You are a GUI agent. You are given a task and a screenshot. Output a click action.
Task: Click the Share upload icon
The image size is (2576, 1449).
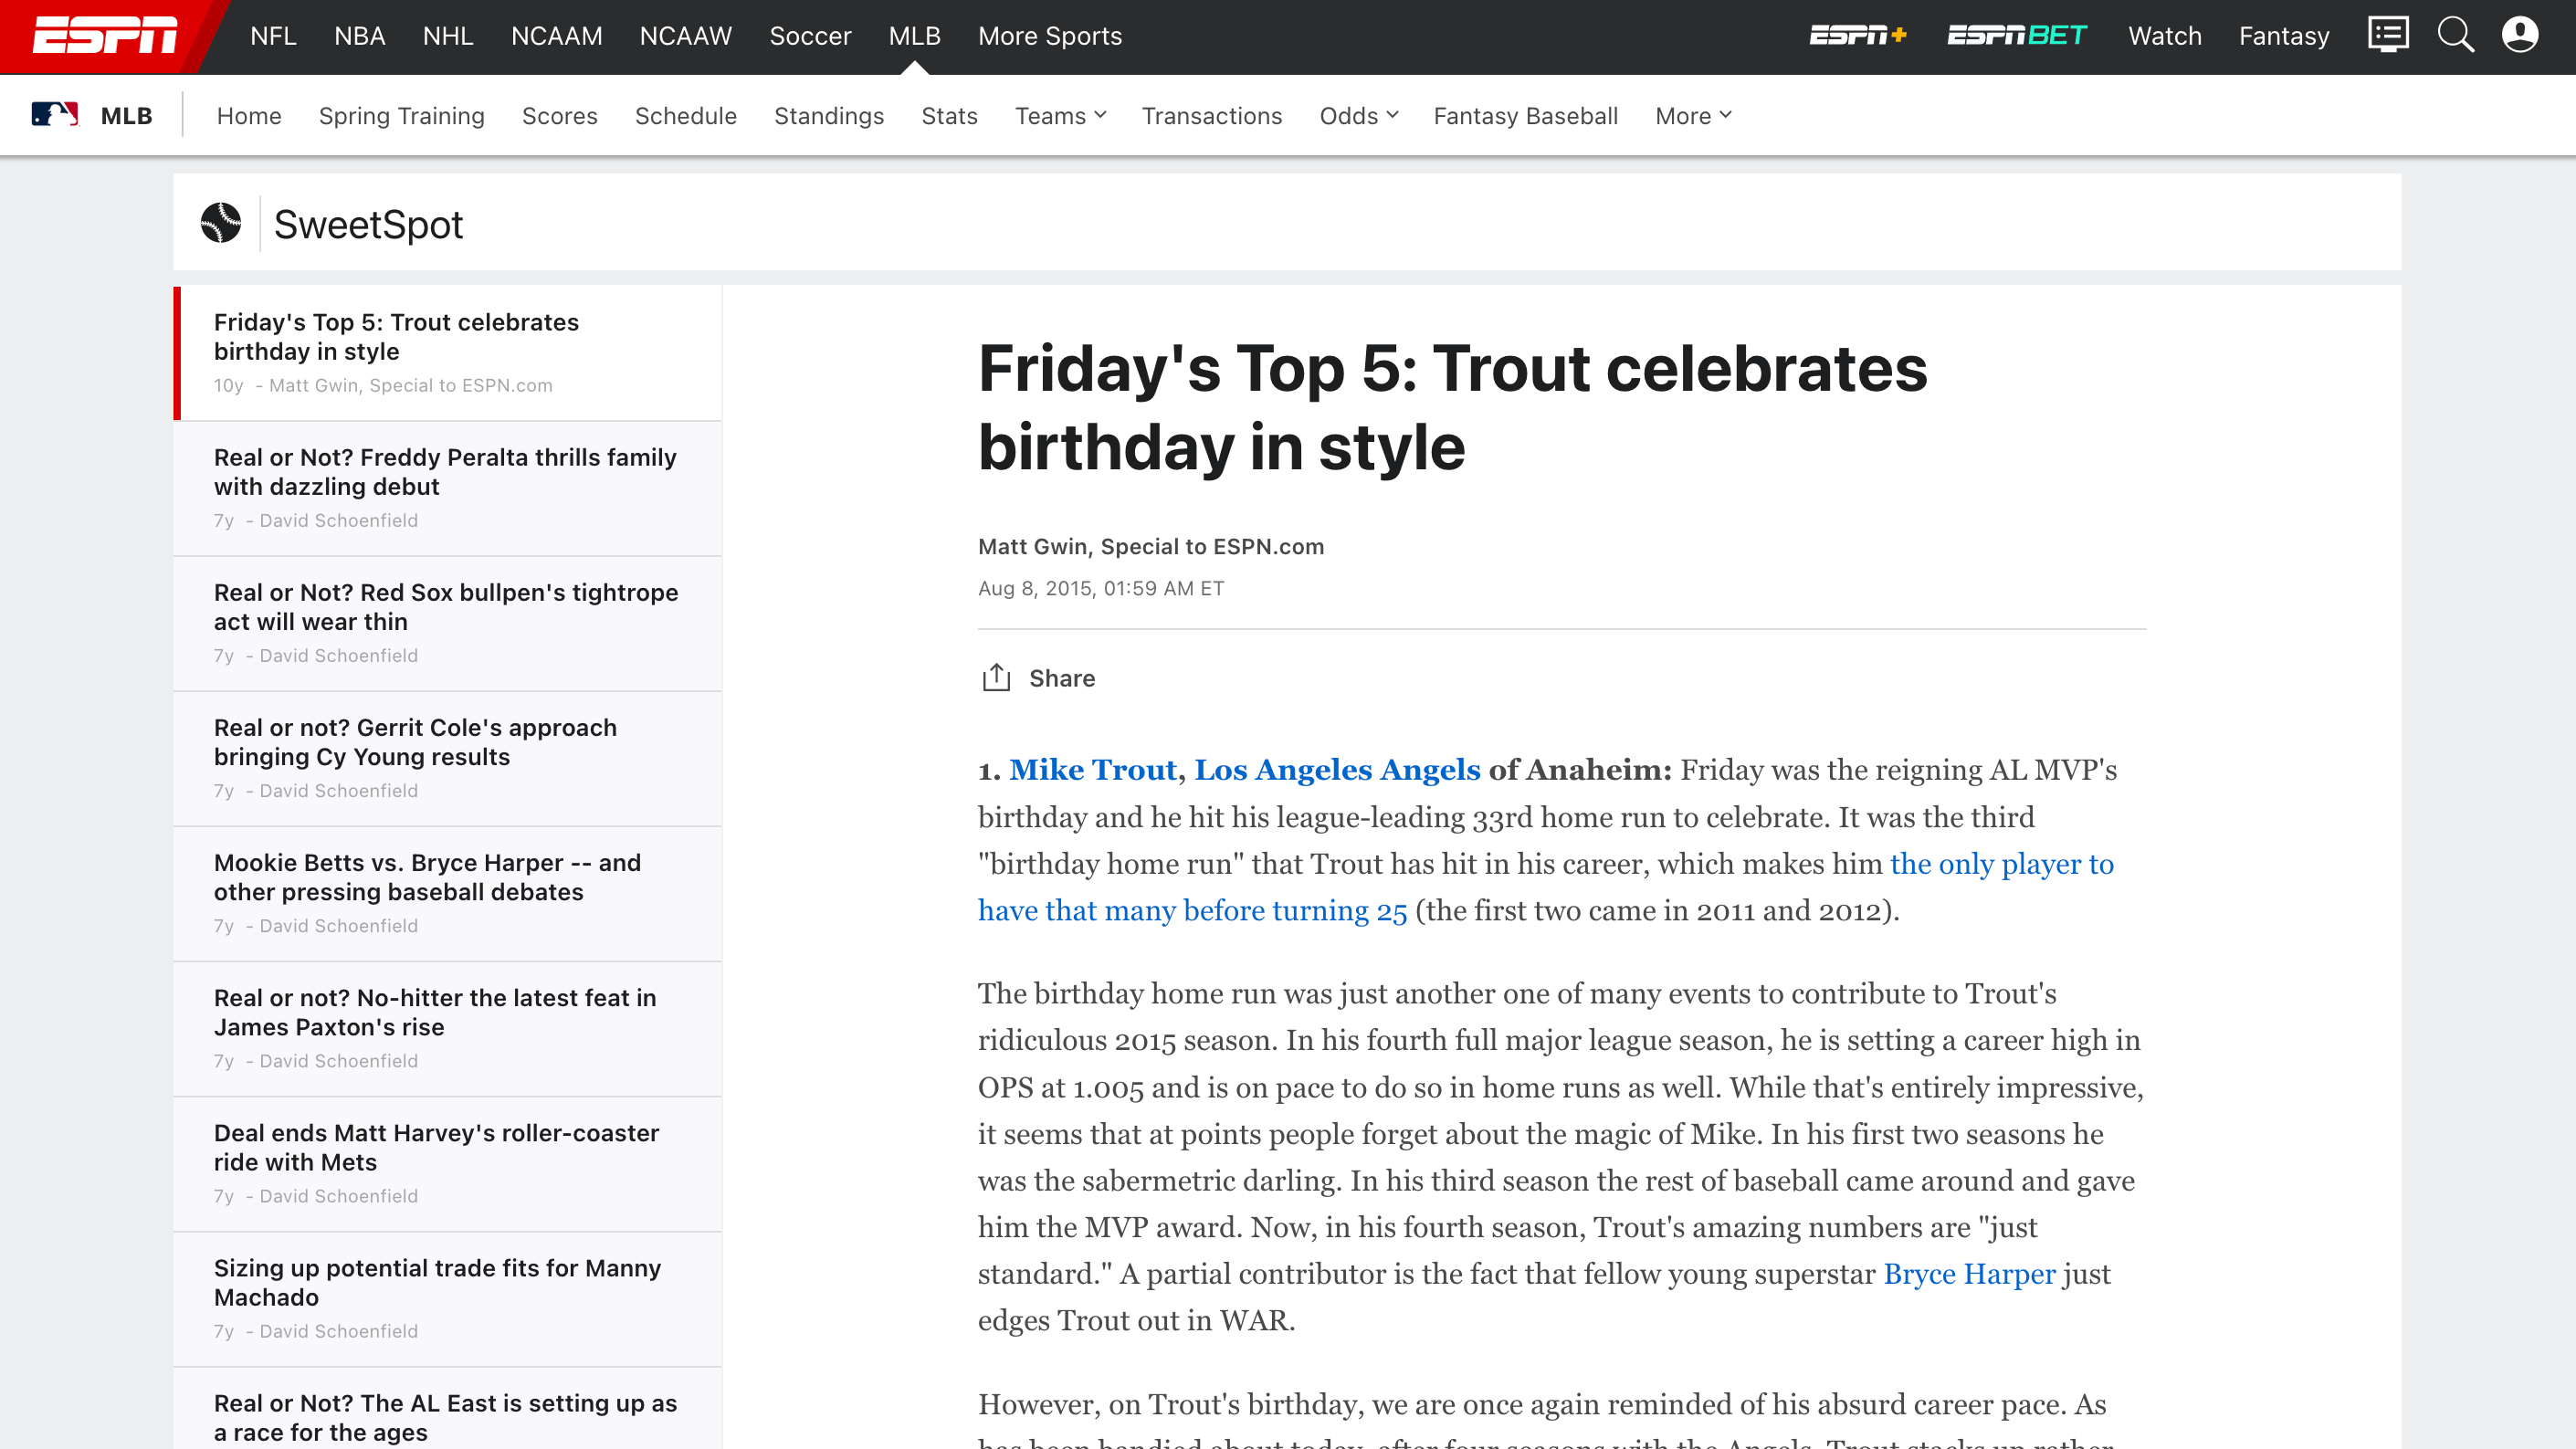coord(996,677)
